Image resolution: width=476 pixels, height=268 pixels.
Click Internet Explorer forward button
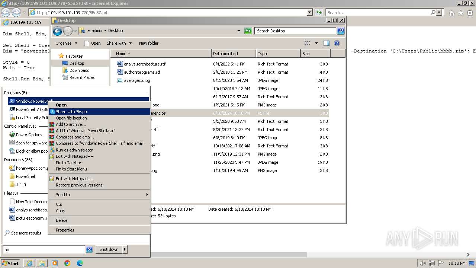tap(16, 12)
